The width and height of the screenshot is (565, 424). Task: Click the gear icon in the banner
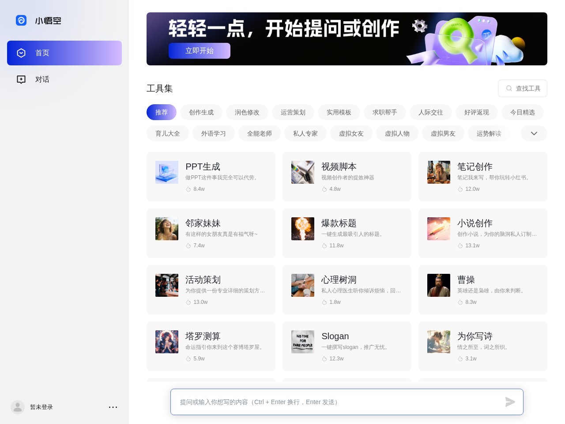point(420,26)
